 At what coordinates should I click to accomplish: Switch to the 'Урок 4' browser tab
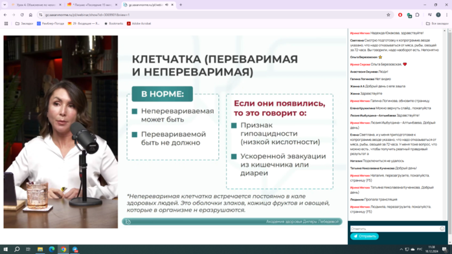click(x=36, y=5)
